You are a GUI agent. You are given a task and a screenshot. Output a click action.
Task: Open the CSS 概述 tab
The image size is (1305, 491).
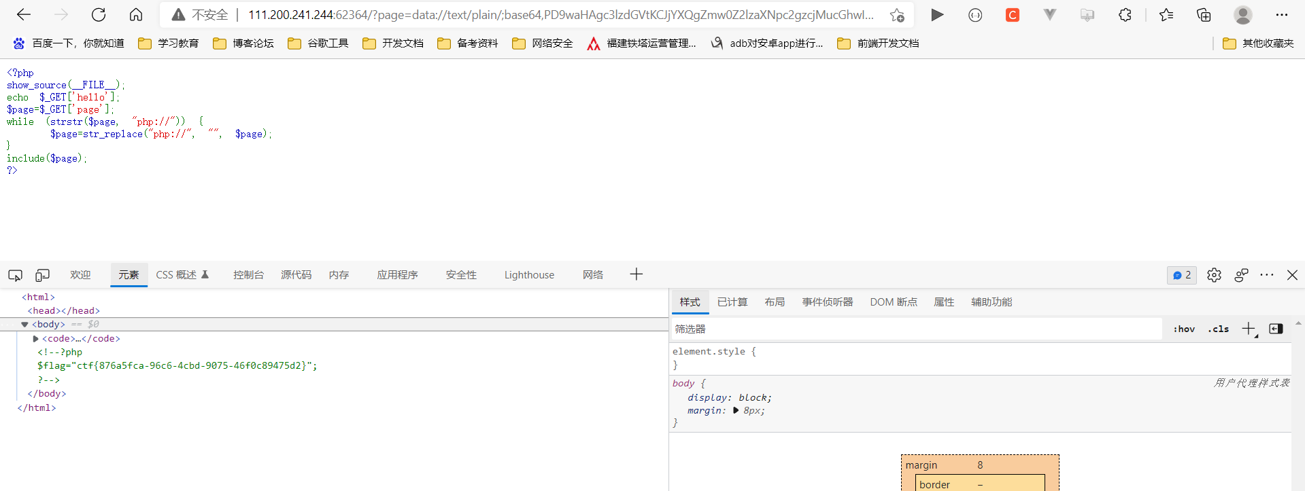[x=182, y=275]
